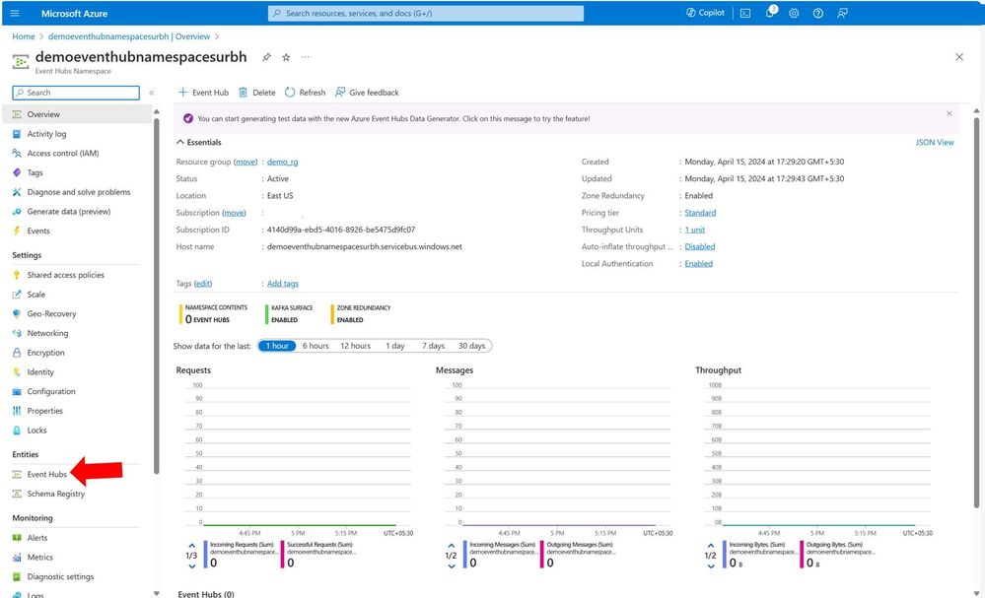Show next Requests legend page
The image size is (985, 598).
(192, 566)
